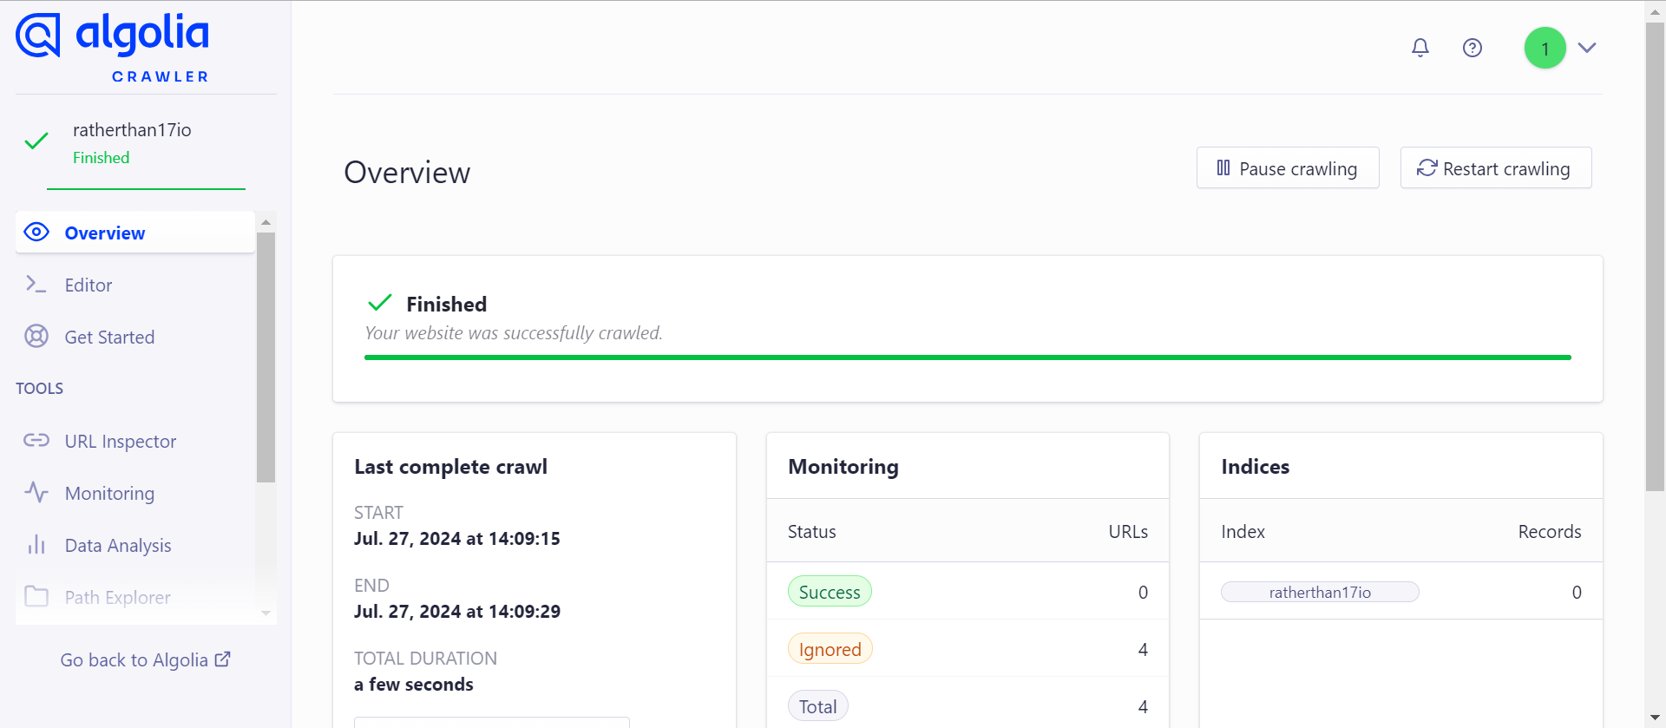
Task: Open the ratherthan17io index pill
Action: (1320, 592)
